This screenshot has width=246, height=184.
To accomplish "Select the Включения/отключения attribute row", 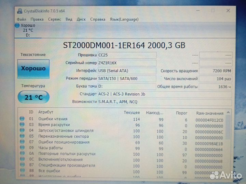I will click(122, 160).
